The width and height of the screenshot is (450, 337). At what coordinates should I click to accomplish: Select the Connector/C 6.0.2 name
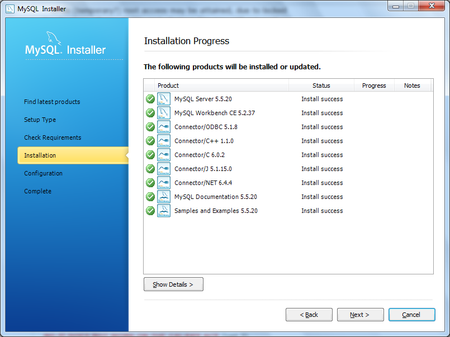click(200, 155)
